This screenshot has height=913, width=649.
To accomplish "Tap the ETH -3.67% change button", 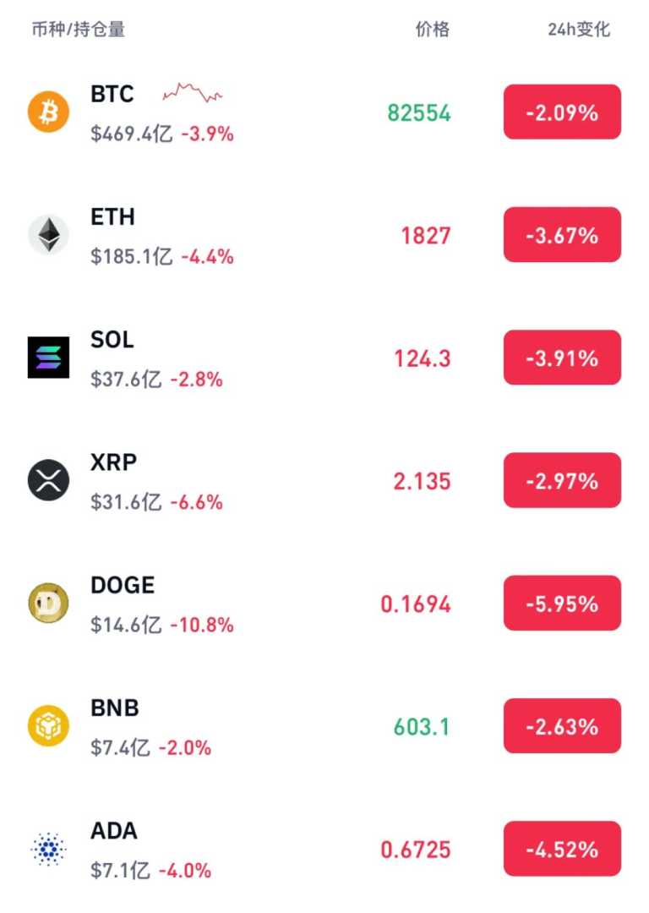I will point(562,235).
